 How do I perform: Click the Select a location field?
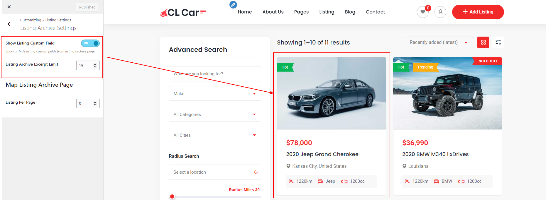(215, 172)
